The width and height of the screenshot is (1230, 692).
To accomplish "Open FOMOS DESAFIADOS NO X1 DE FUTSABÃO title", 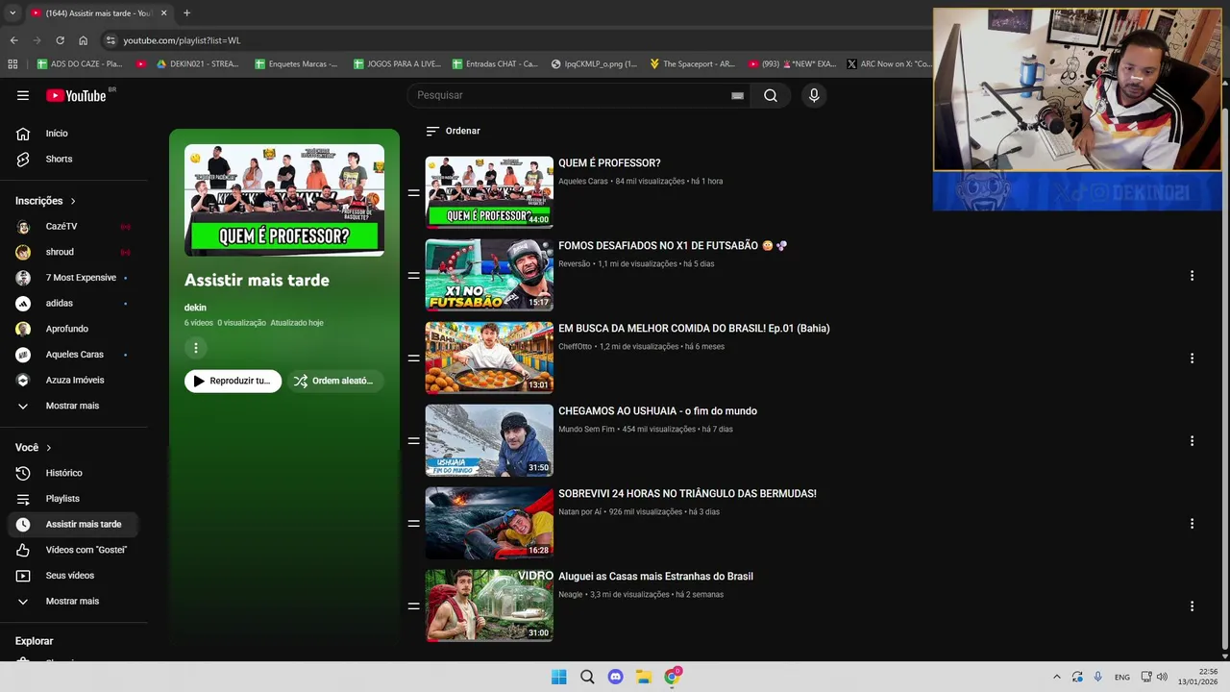I will (673, 246).
